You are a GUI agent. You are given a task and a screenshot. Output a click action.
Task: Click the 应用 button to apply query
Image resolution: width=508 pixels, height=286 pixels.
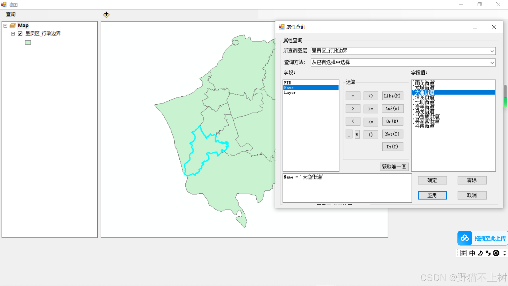(432, 195)
